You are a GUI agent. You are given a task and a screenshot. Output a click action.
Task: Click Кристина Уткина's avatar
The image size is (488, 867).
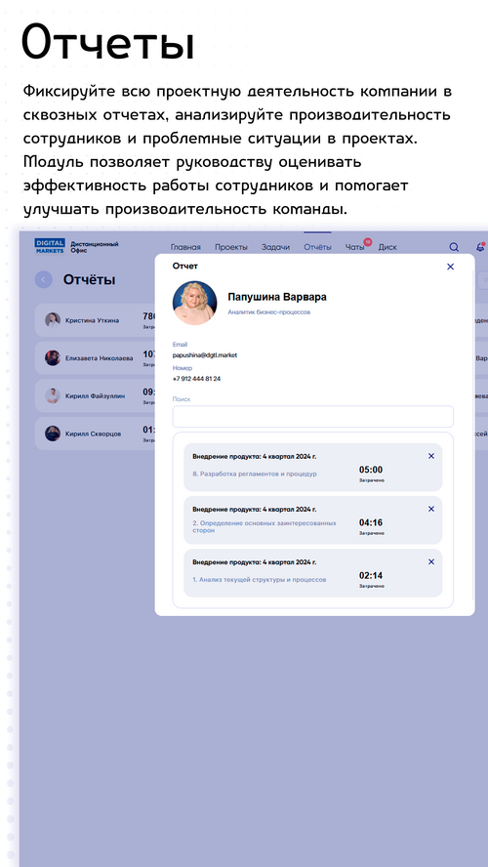pyautogui.click(x=53, y=320)
